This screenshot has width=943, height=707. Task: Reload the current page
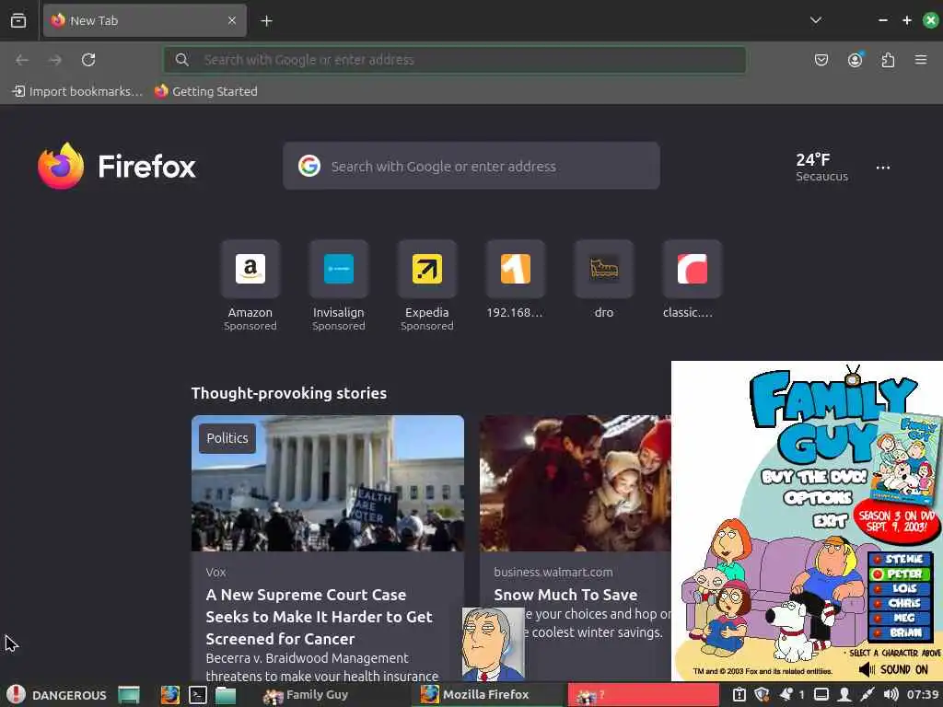pyautogui.click(x=88, y=60)
